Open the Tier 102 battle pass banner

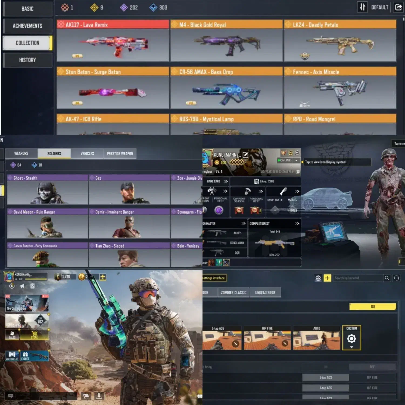[x=27, y=321]
